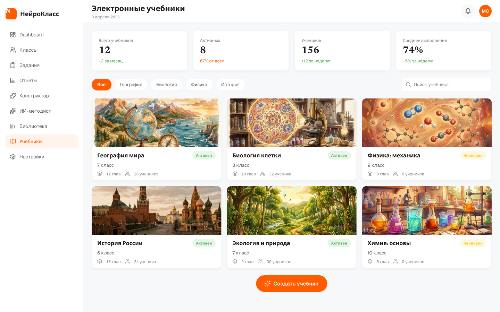Image resolution: width=500 pixels, height=312 pixels.
Task: Click the ИИ-методист sparkle icon
Action: (x=13, y=111)
